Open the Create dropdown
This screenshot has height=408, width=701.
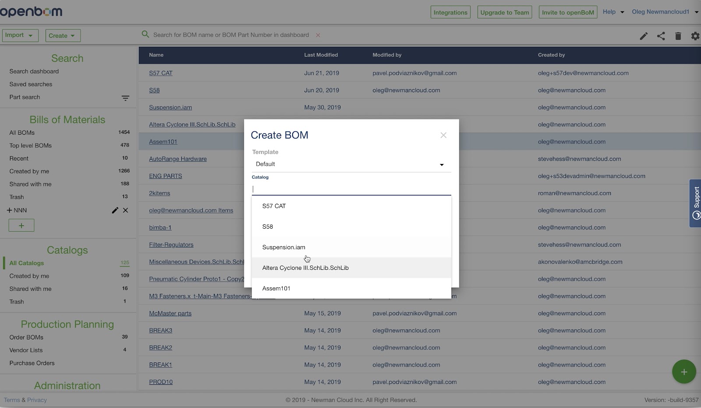point(63,35)
